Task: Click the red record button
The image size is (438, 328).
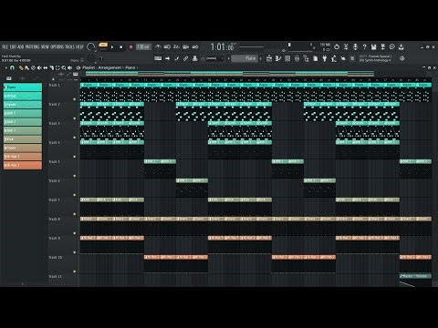Action: tap(130, 47)
